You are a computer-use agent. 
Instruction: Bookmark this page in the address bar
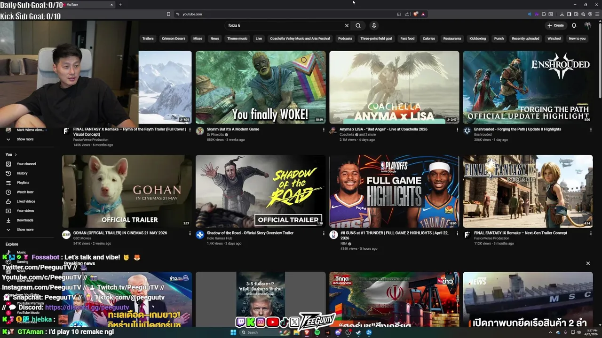(x=168, y=14)
